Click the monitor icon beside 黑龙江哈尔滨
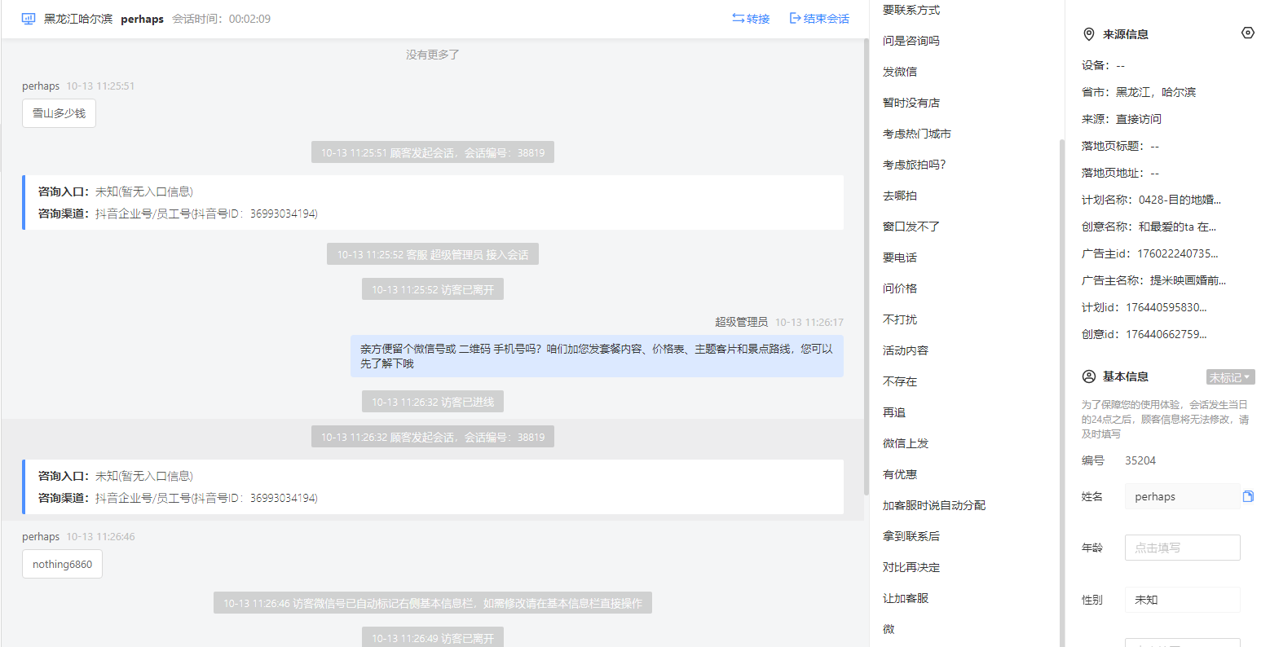The width and height of the screenshot is (1270, 647). point(29,18)
